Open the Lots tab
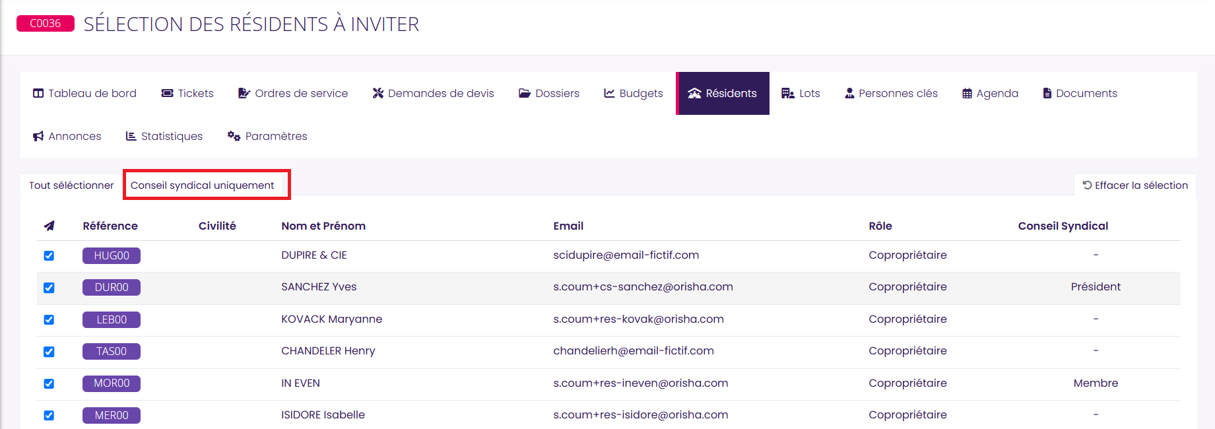 click(x=801, y=94)
